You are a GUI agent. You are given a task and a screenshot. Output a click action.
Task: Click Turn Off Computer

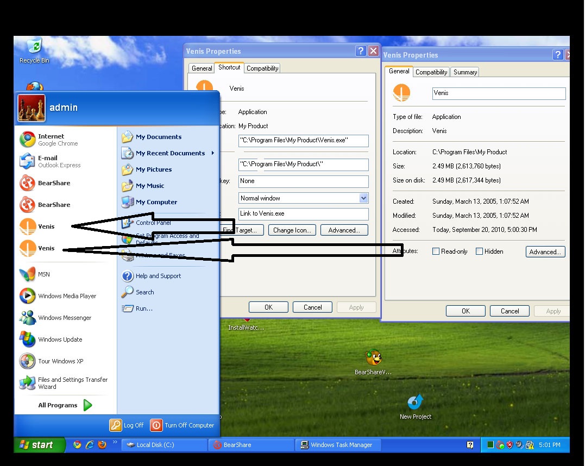tap(182, 425)
